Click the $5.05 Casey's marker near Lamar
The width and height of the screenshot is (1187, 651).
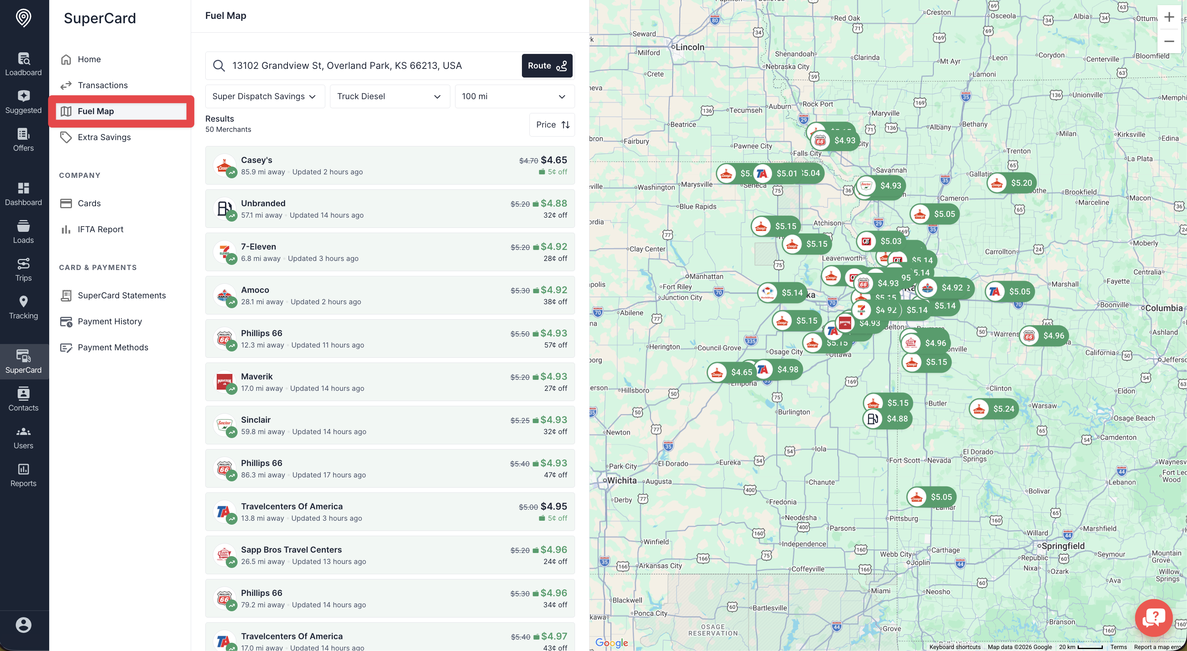(931, 497)
